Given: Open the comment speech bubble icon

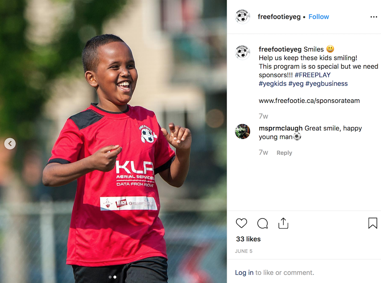Looking at the screenshot, I should 262,223.
